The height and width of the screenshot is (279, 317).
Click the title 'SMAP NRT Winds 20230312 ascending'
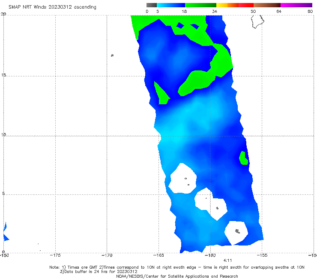coord(52,7)
